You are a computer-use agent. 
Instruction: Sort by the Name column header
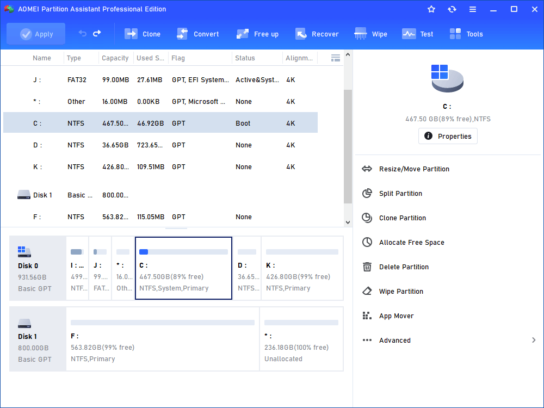(42, 58)
